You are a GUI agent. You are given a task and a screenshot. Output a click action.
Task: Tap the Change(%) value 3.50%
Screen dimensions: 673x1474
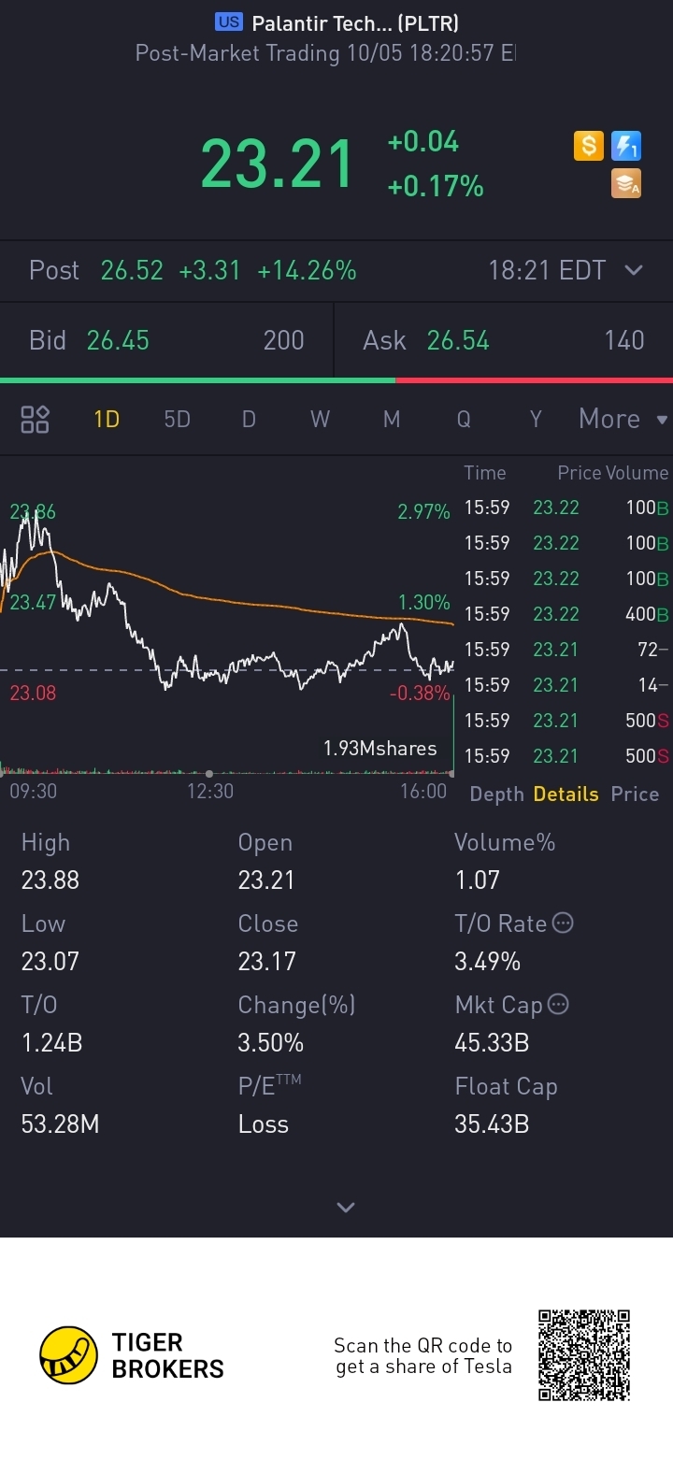pos(271,1043)
